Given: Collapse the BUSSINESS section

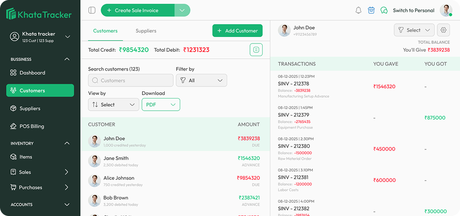Looking at the screenshot, I should click(x=67, y=60).
